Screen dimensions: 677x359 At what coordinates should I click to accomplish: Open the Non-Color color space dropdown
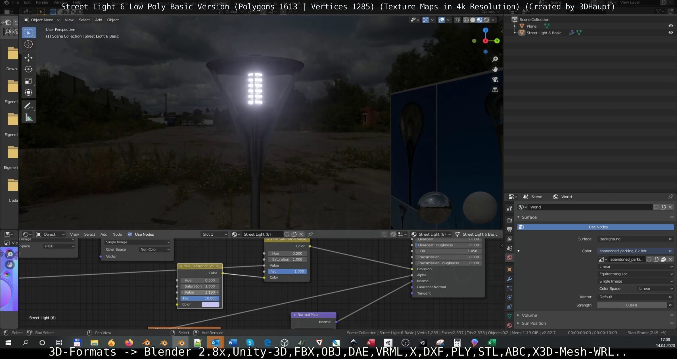(155, 249)
